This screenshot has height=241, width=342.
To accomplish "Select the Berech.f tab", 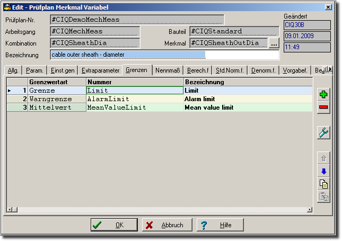I will click(198, 70).
